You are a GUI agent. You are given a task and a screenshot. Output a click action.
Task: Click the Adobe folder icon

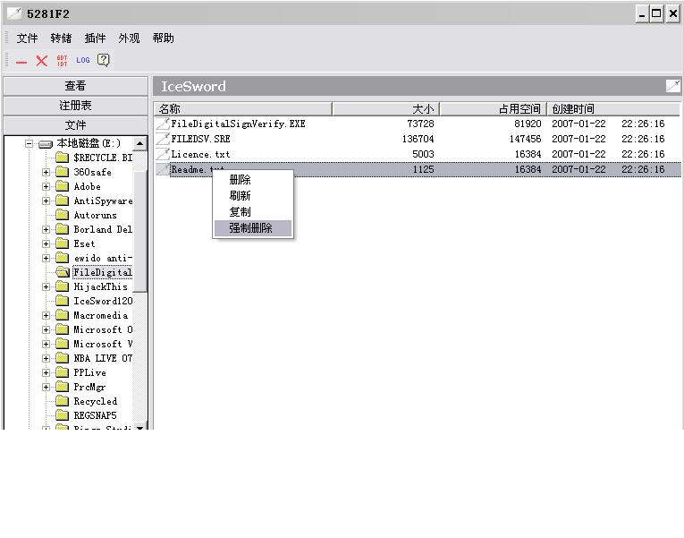63,186
